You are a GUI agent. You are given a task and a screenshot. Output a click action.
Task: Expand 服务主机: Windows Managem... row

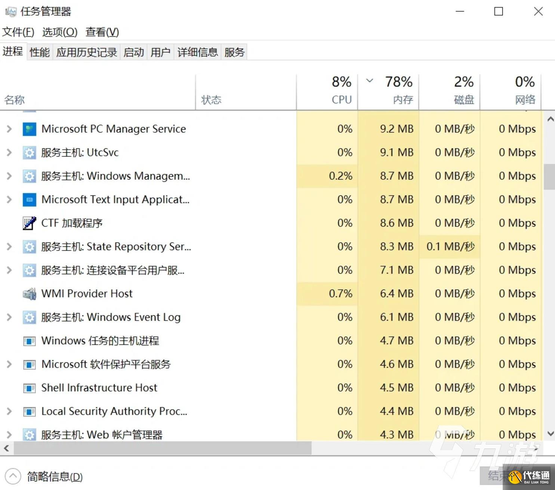pos(9,176)
